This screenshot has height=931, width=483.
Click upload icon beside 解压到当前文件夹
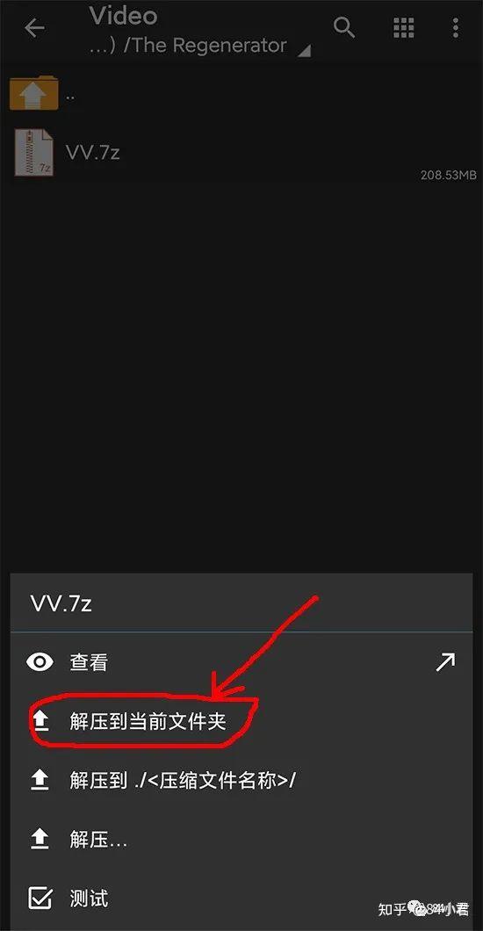[40, 721]
